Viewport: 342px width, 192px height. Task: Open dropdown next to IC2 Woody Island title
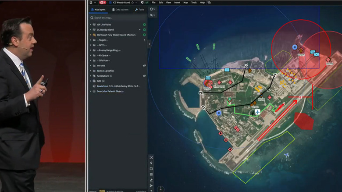pyautogui.click(x=136, y=3)
